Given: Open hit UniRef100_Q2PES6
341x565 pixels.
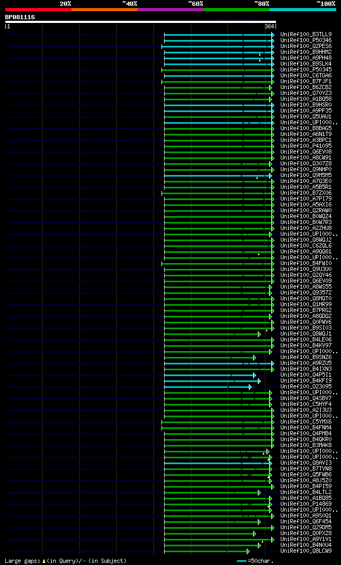Looking at the screenshot, I should point(306,46).
